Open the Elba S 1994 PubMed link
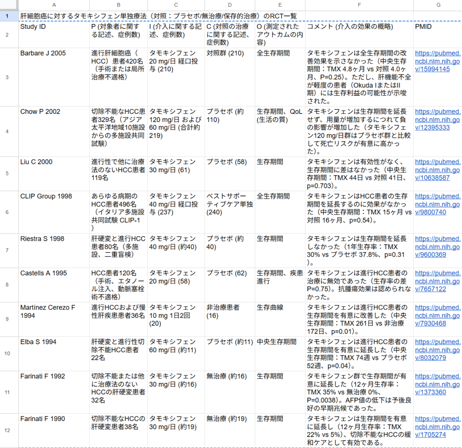The width and height of the screenshot is (462, 448). coord(437,350)
